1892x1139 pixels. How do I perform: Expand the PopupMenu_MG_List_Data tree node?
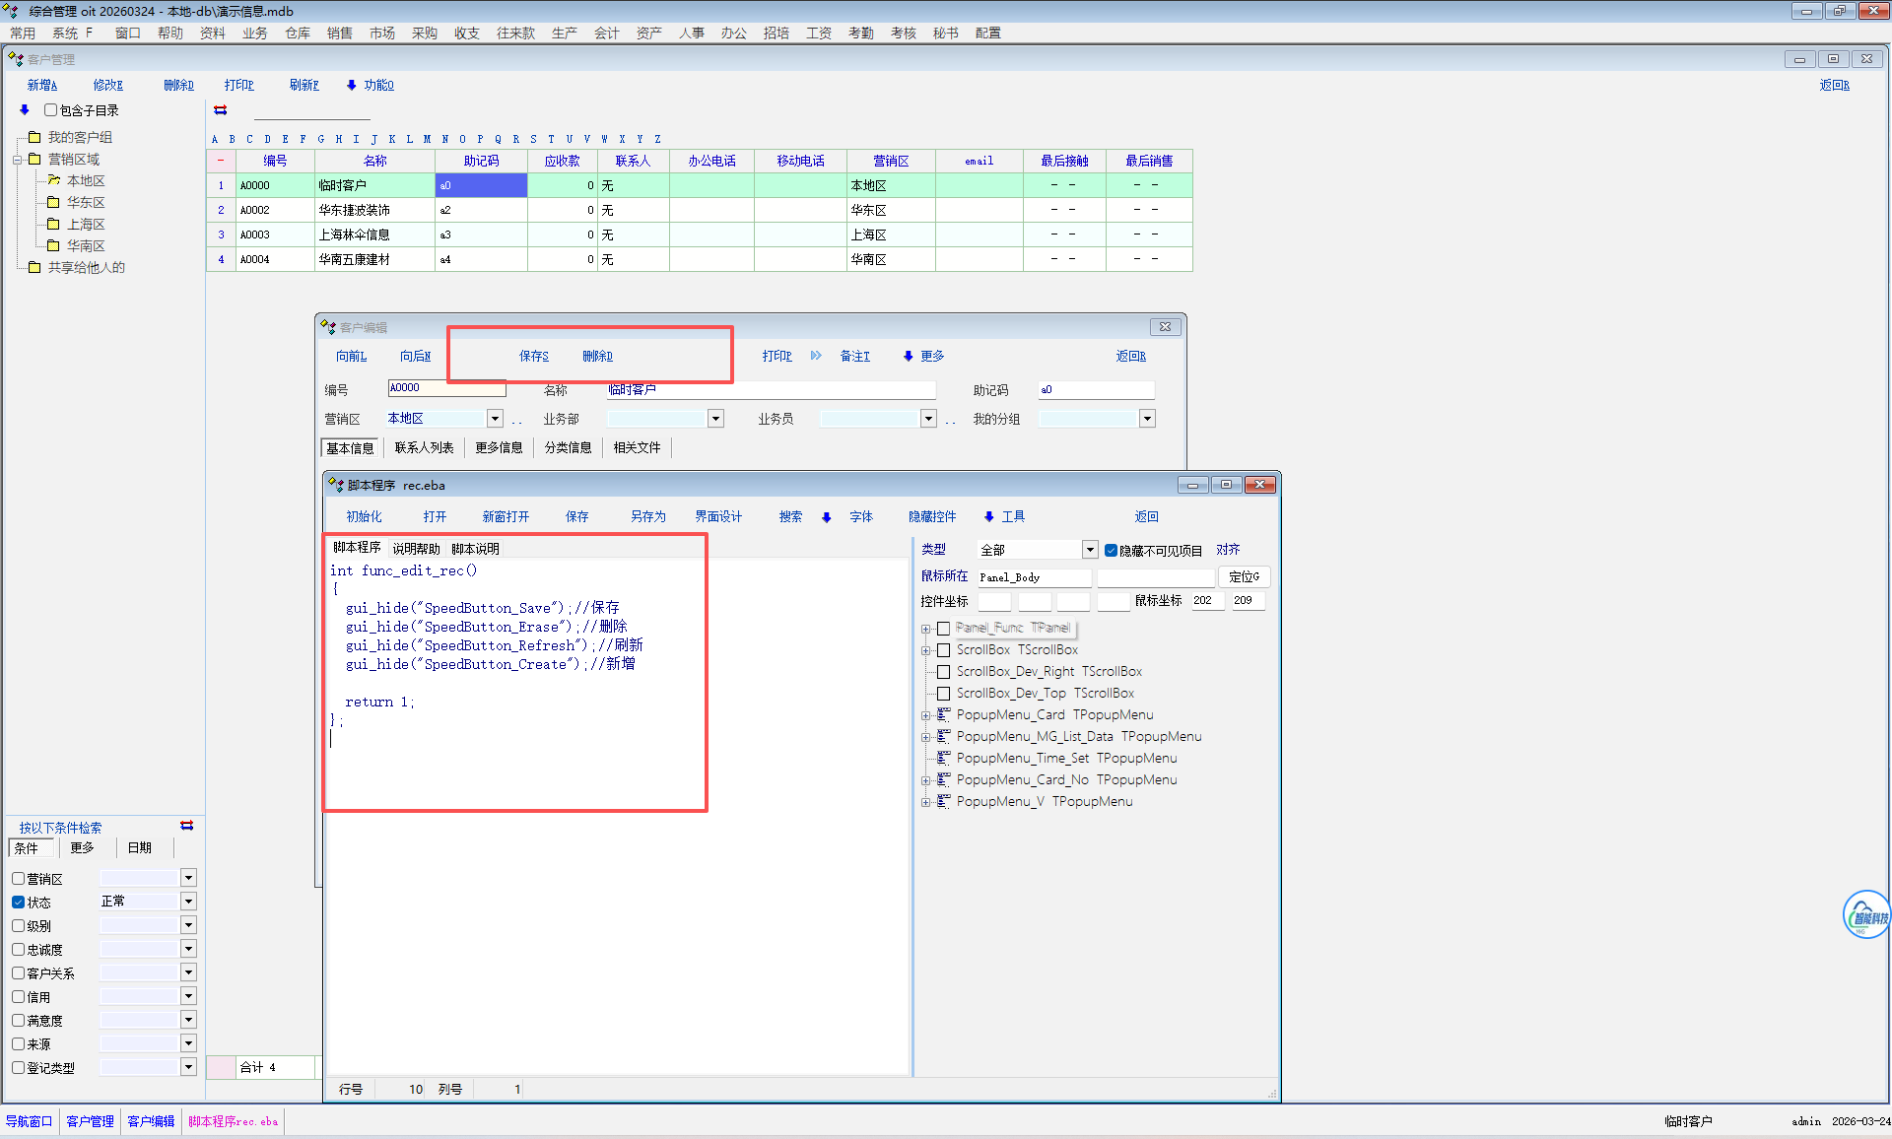click(x=925, y=736)
